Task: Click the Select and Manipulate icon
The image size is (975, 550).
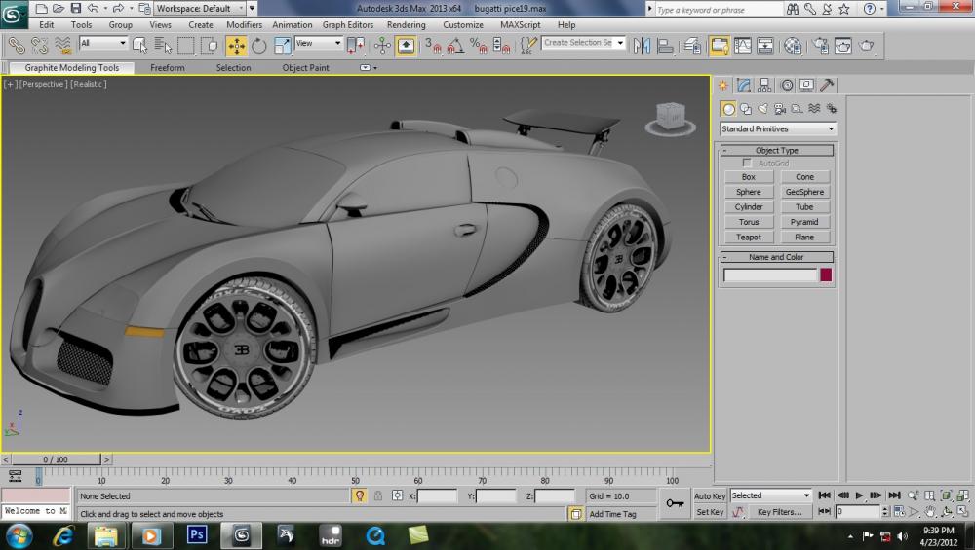Action: point(382,46)
